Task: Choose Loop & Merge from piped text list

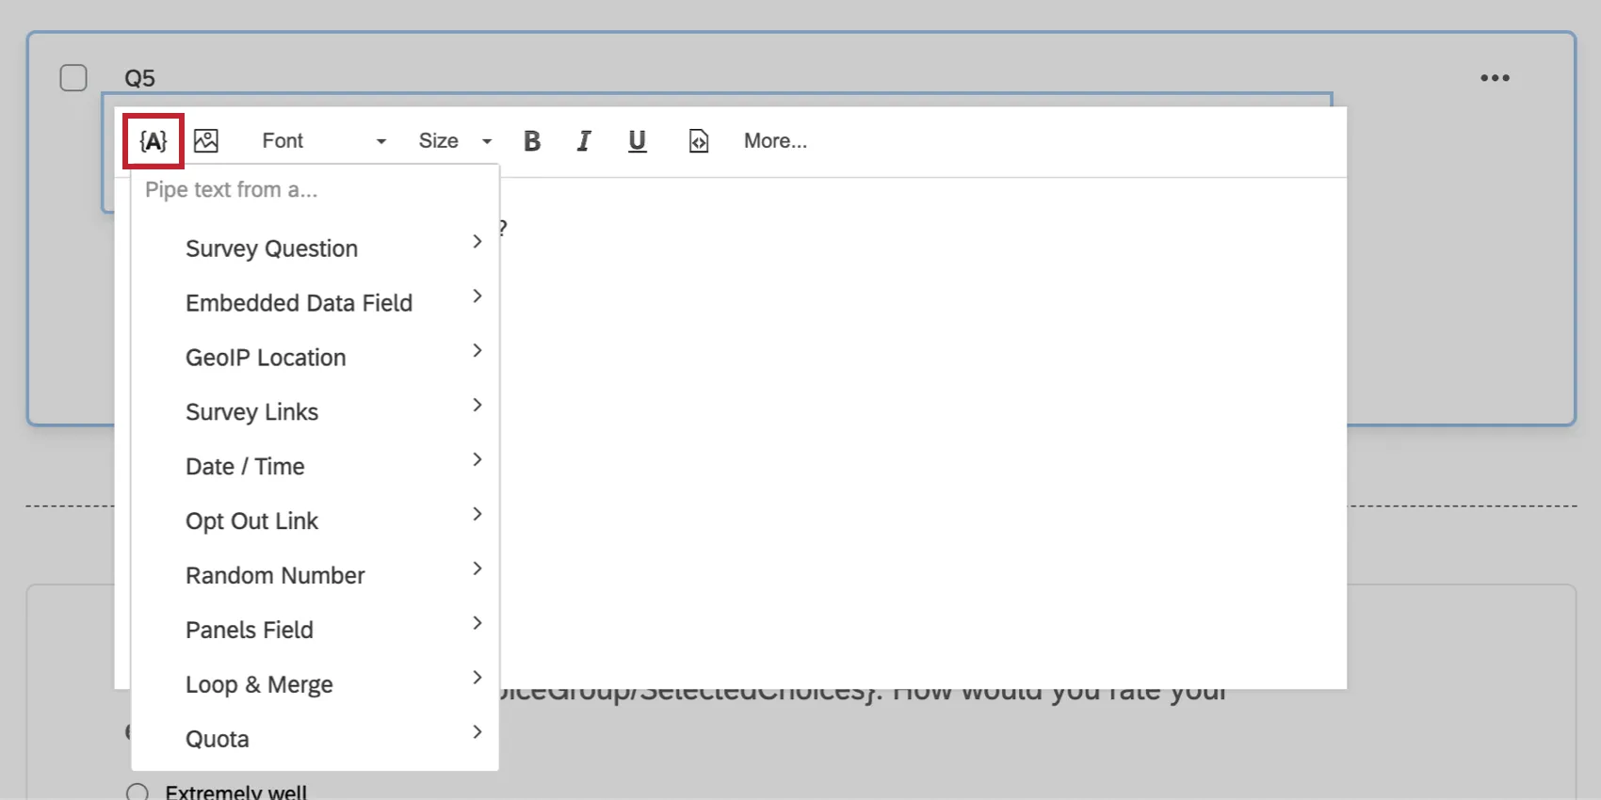Action: [259, 684]
